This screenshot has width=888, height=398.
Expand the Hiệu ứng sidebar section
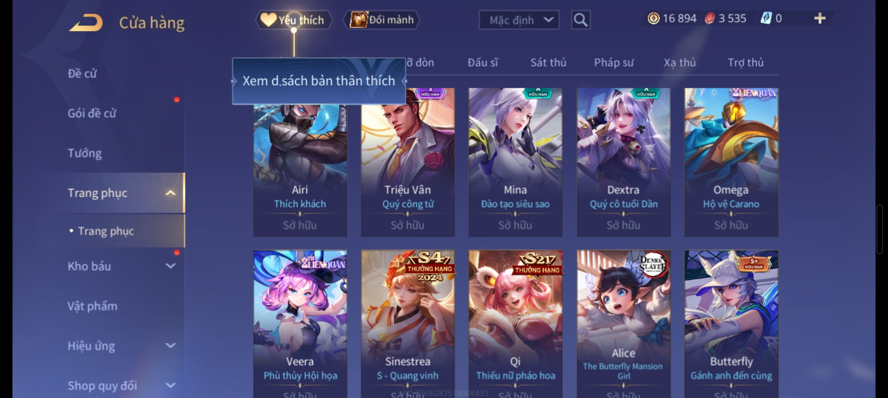coord(170,346)
